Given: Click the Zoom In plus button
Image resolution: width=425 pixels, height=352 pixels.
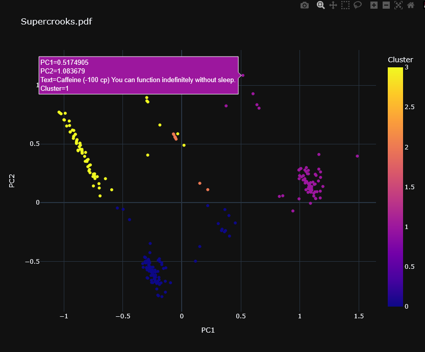Looking at the screenshot, I should pyautogui.click(x=374, y=5).
